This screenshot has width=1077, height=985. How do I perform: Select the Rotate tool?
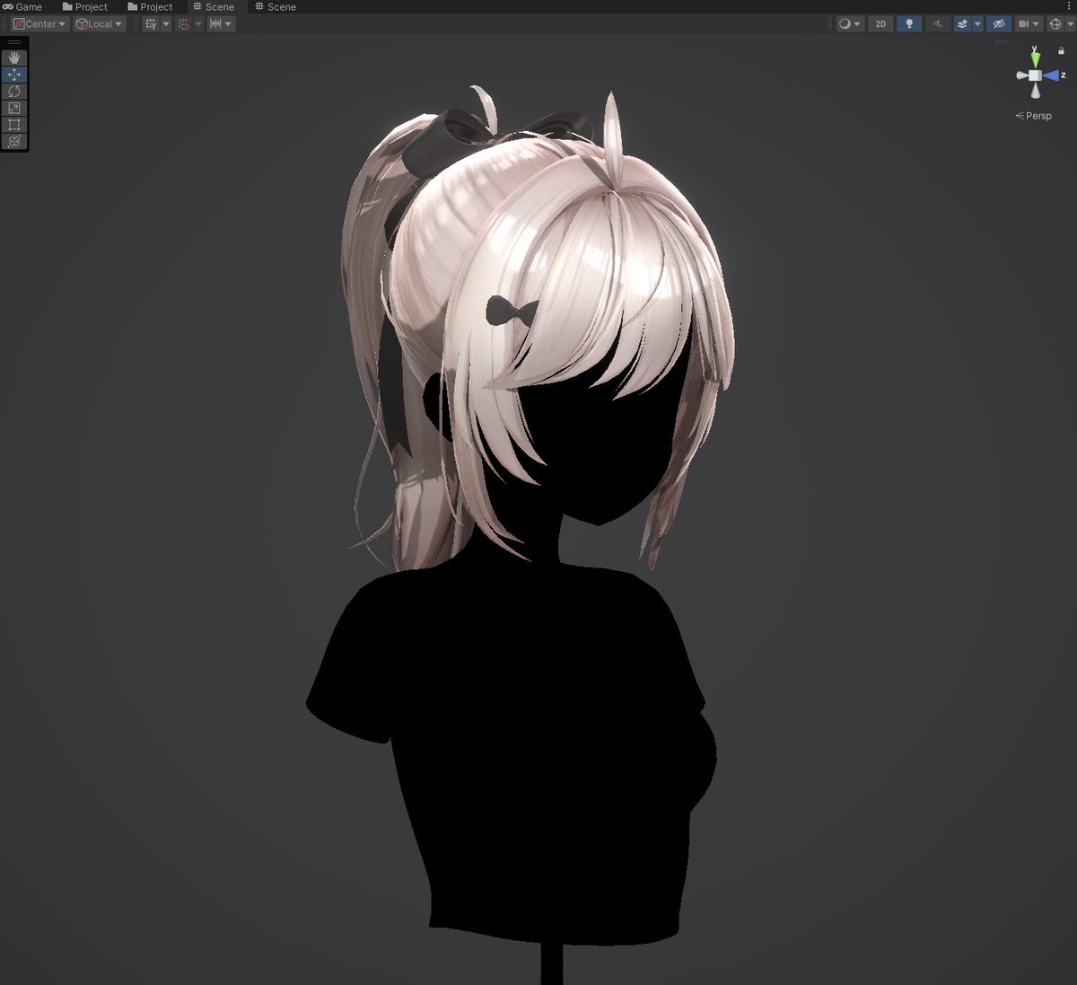[14, 91]
